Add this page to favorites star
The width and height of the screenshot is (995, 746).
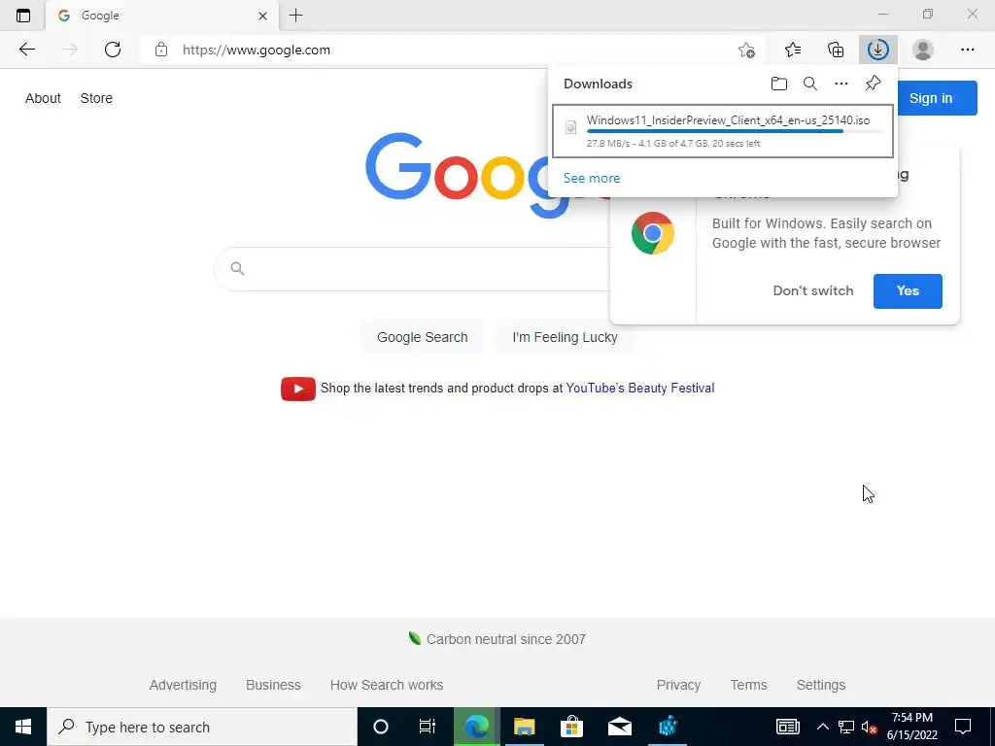(746, 50)
